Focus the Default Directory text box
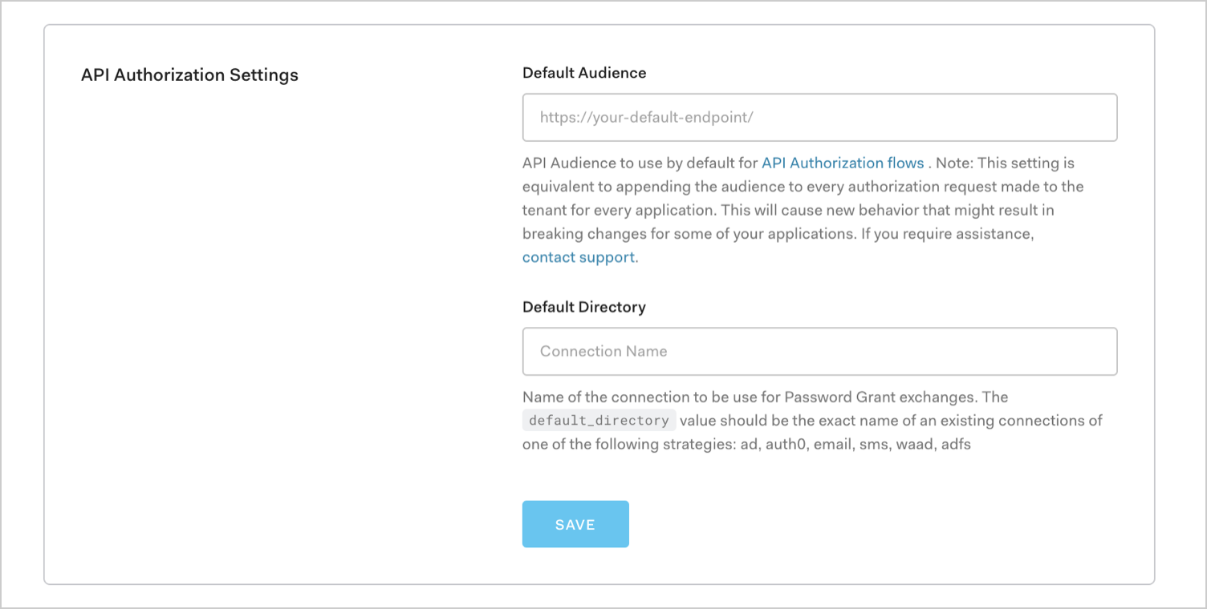 click(819, 352)
